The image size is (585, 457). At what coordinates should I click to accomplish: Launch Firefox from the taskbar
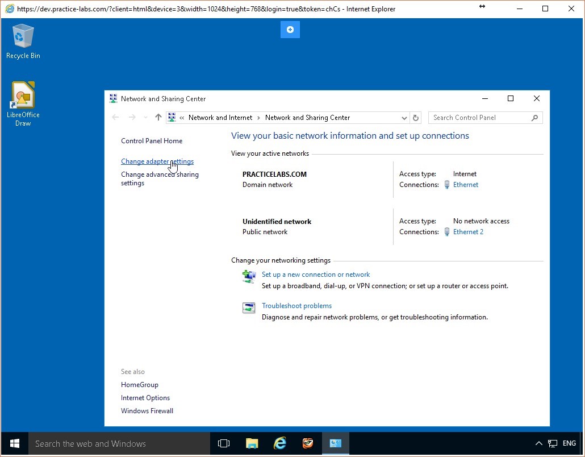(x=308, y=443)
